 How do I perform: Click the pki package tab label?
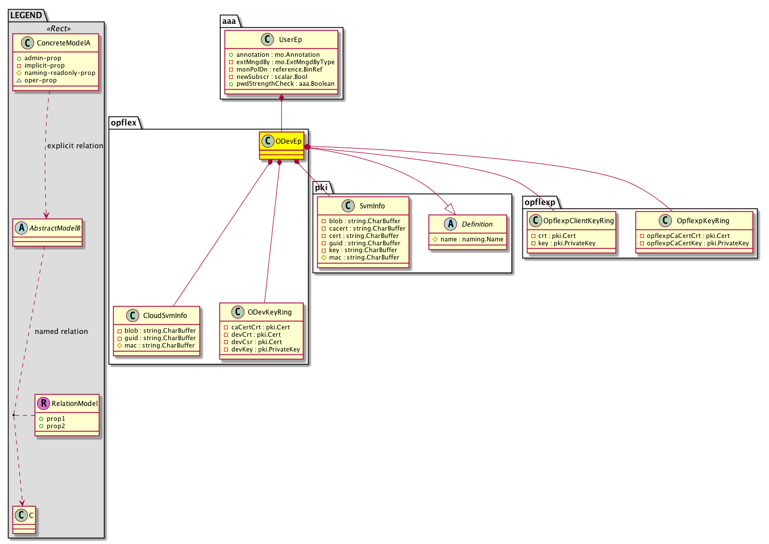pos(321,187)
